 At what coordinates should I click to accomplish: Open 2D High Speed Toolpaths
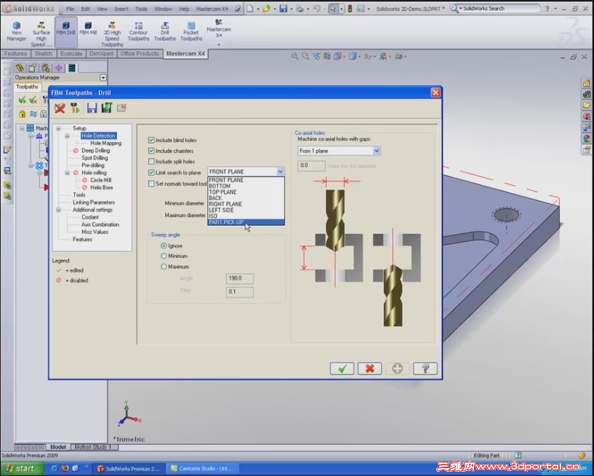pyautogui.click(x=112, y=34)
